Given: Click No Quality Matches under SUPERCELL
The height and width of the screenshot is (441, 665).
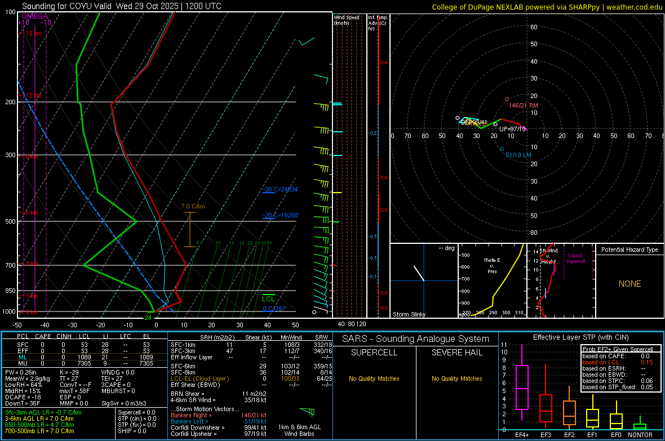Looking at the screenshot, I should pyautogui.click(x=374, y=378).
